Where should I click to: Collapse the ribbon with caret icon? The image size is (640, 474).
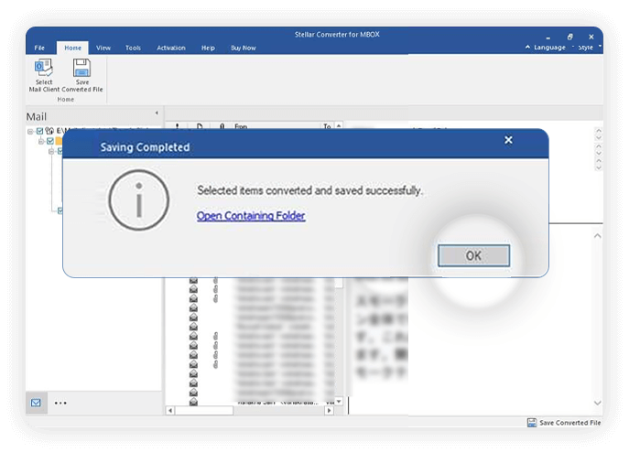pos(527,47)
